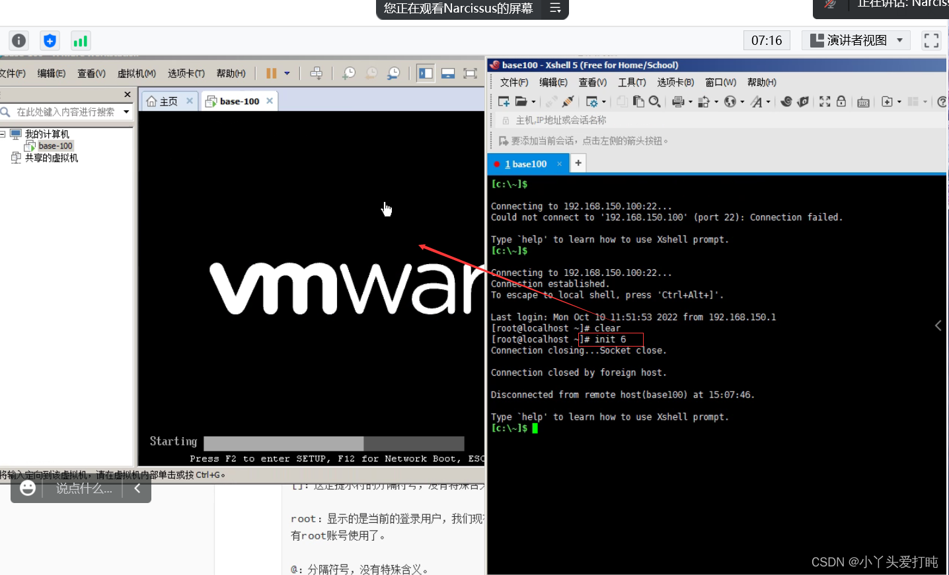Check the green network signal icon
949x575 pixels.
(x=81, y=41)
